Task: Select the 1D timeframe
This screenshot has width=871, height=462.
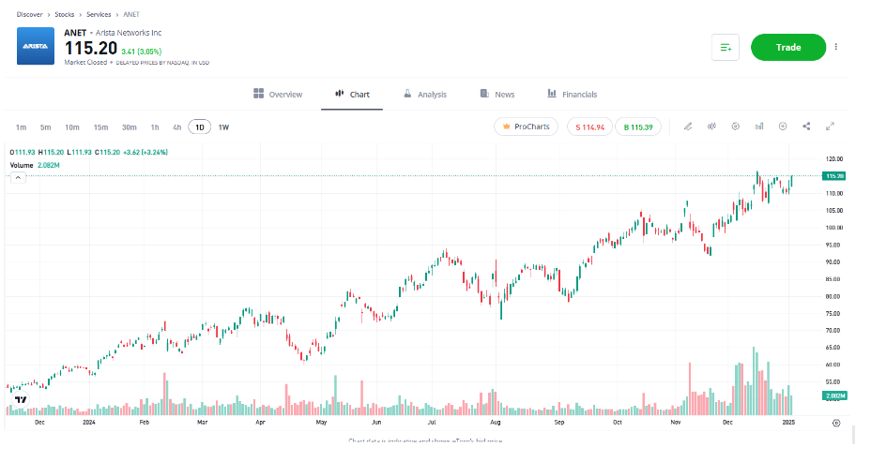Action: (199, 127)
